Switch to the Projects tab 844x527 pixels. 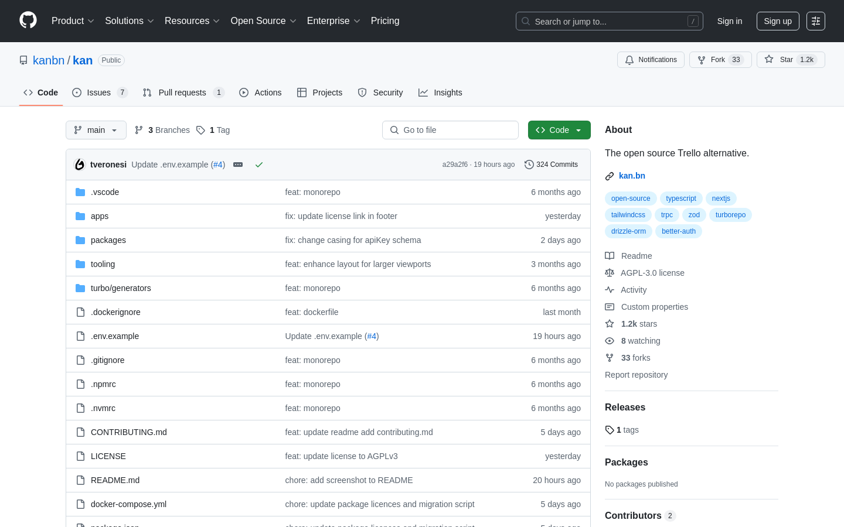(x=319, y=93)
